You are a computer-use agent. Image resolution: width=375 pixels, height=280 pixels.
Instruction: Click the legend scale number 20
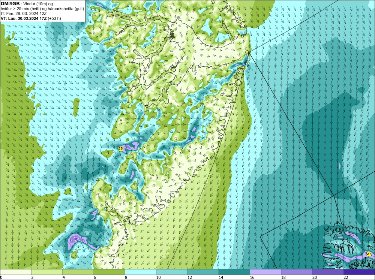coord(315,277)
